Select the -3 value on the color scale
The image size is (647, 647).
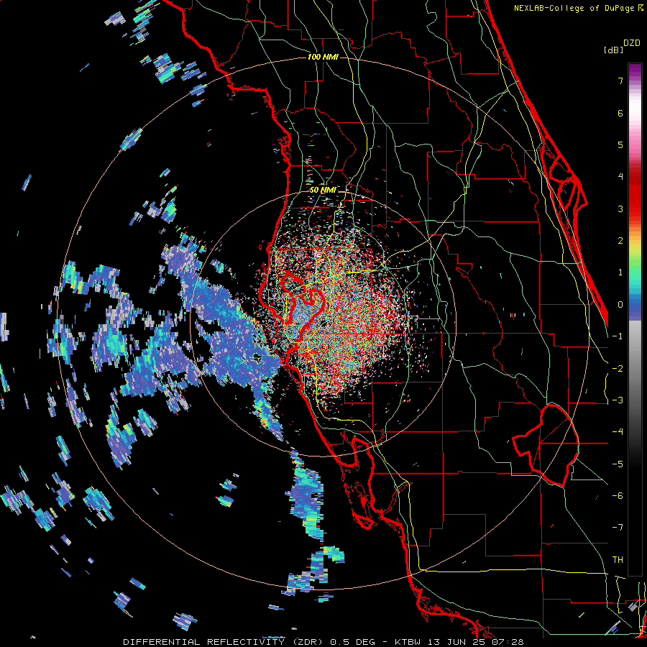point(618,400)
